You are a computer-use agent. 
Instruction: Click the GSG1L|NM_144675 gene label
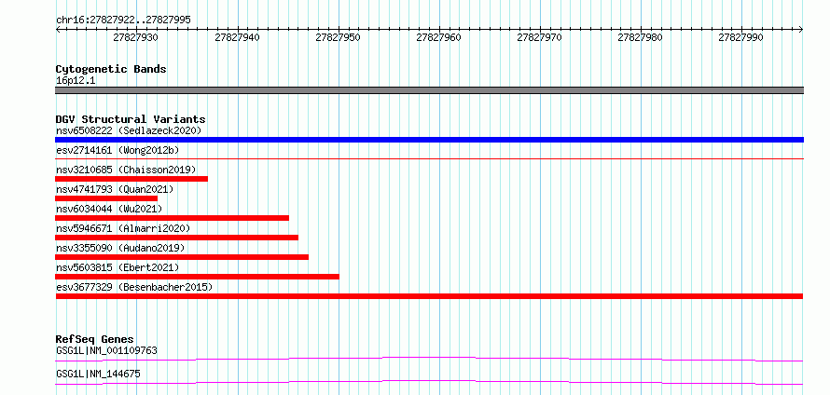click(98, 374)
